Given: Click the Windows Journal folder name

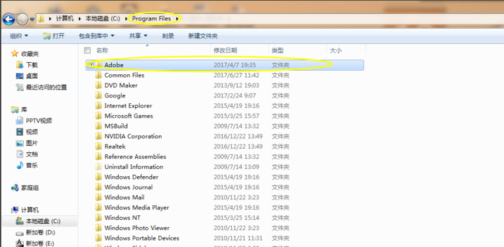Looking at the screenshot, I should pos(128,187).
